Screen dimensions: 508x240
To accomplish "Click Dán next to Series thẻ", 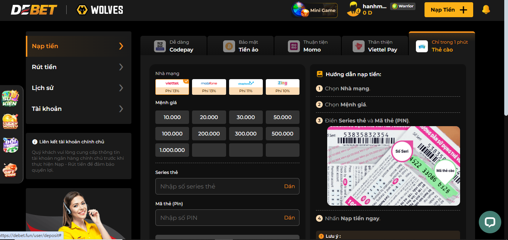I will click(289, 186).
